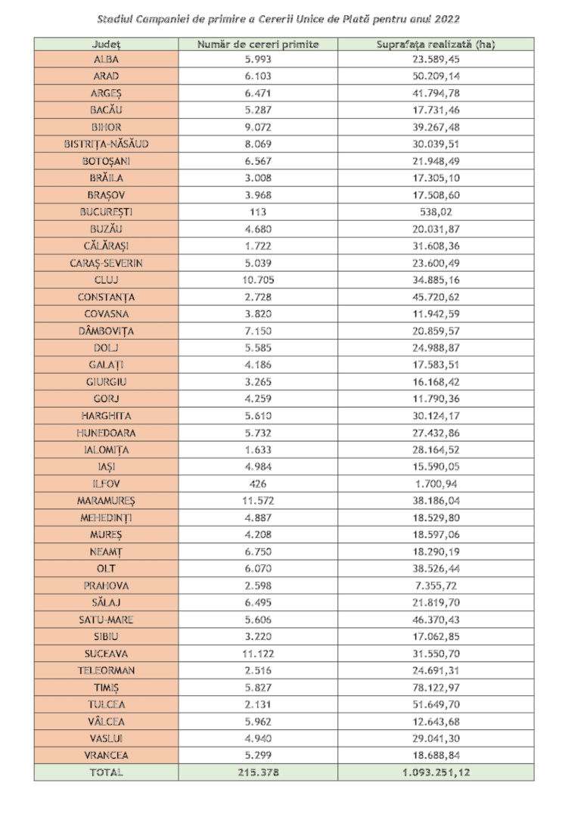Click the CLUJ requests value 10.705

[258, 281]
